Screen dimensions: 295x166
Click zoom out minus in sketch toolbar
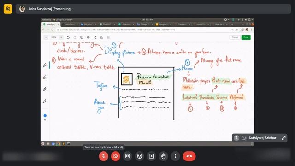click(x=46, y=37)
